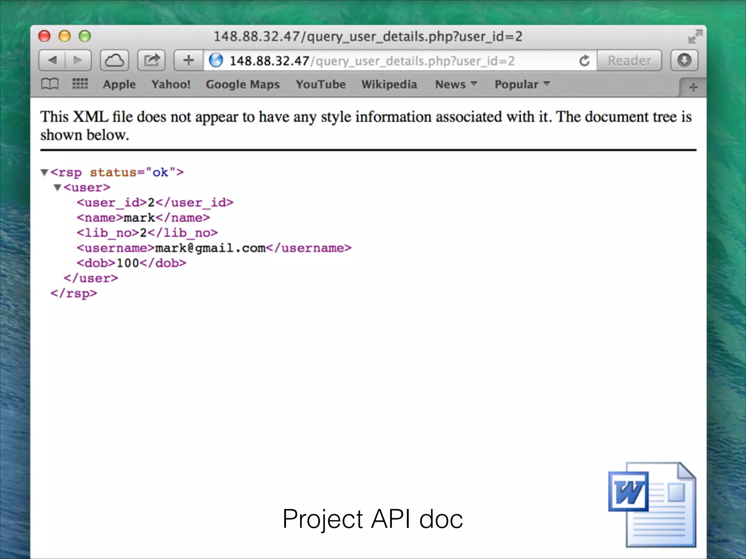746x559 pixels.
Task: Click the user_id element line
Action: [x=155, y=202]
